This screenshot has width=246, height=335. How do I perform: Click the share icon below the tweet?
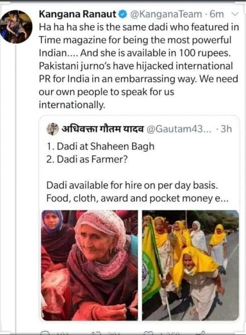tap(201, 333)
